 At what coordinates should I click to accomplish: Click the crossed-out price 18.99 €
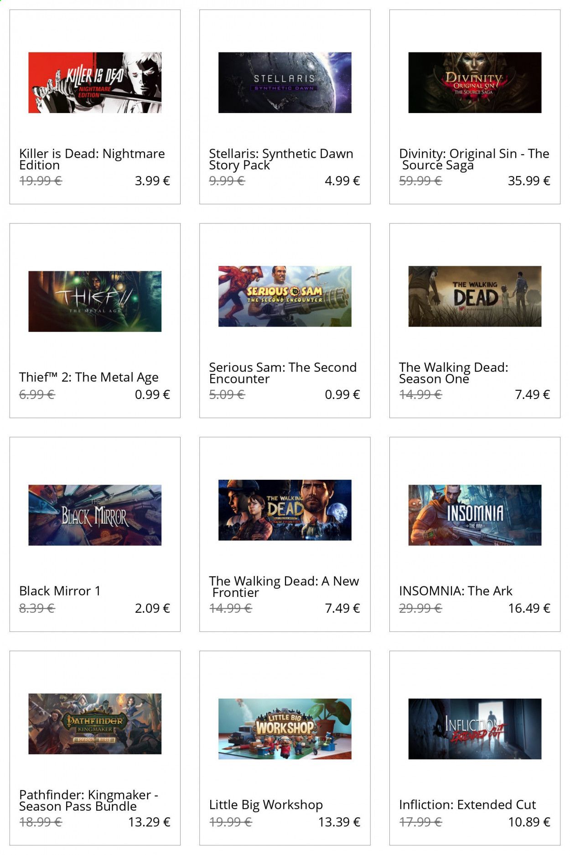pos(41,822)
